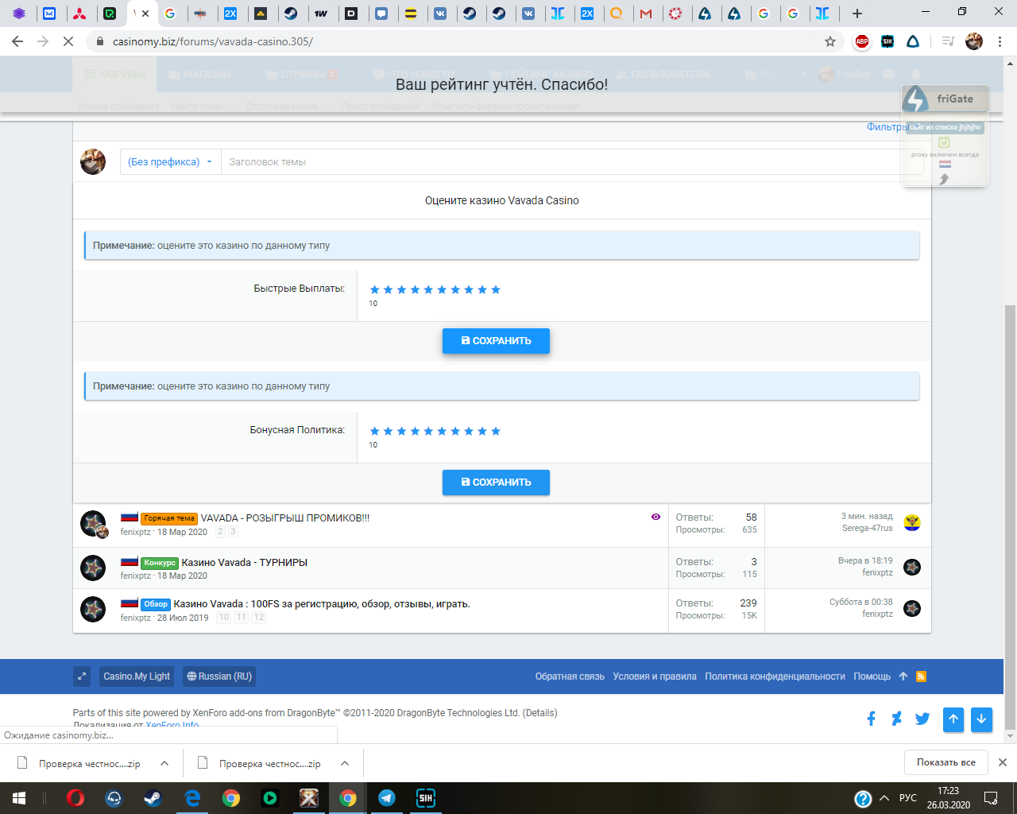Open the Обратная связь footer link
Image resolution: width=1017 pixels, height=814 pixels.
(x=570, y=676)
